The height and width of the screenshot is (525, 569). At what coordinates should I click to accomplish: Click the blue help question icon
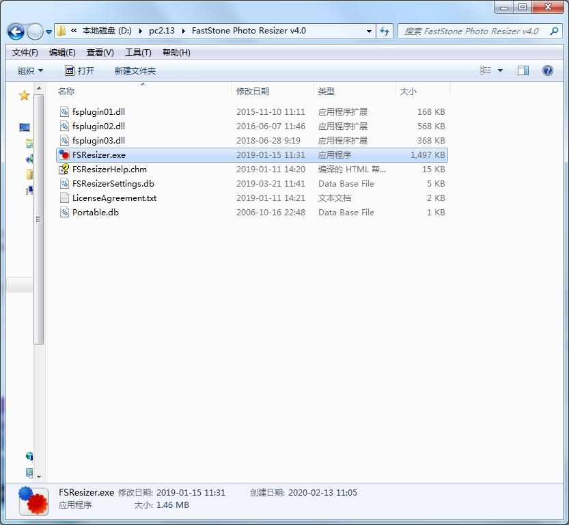548,70
